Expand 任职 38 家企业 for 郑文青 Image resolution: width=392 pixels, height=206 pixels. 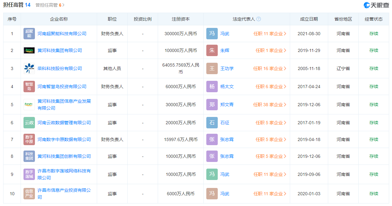[270, 105]
